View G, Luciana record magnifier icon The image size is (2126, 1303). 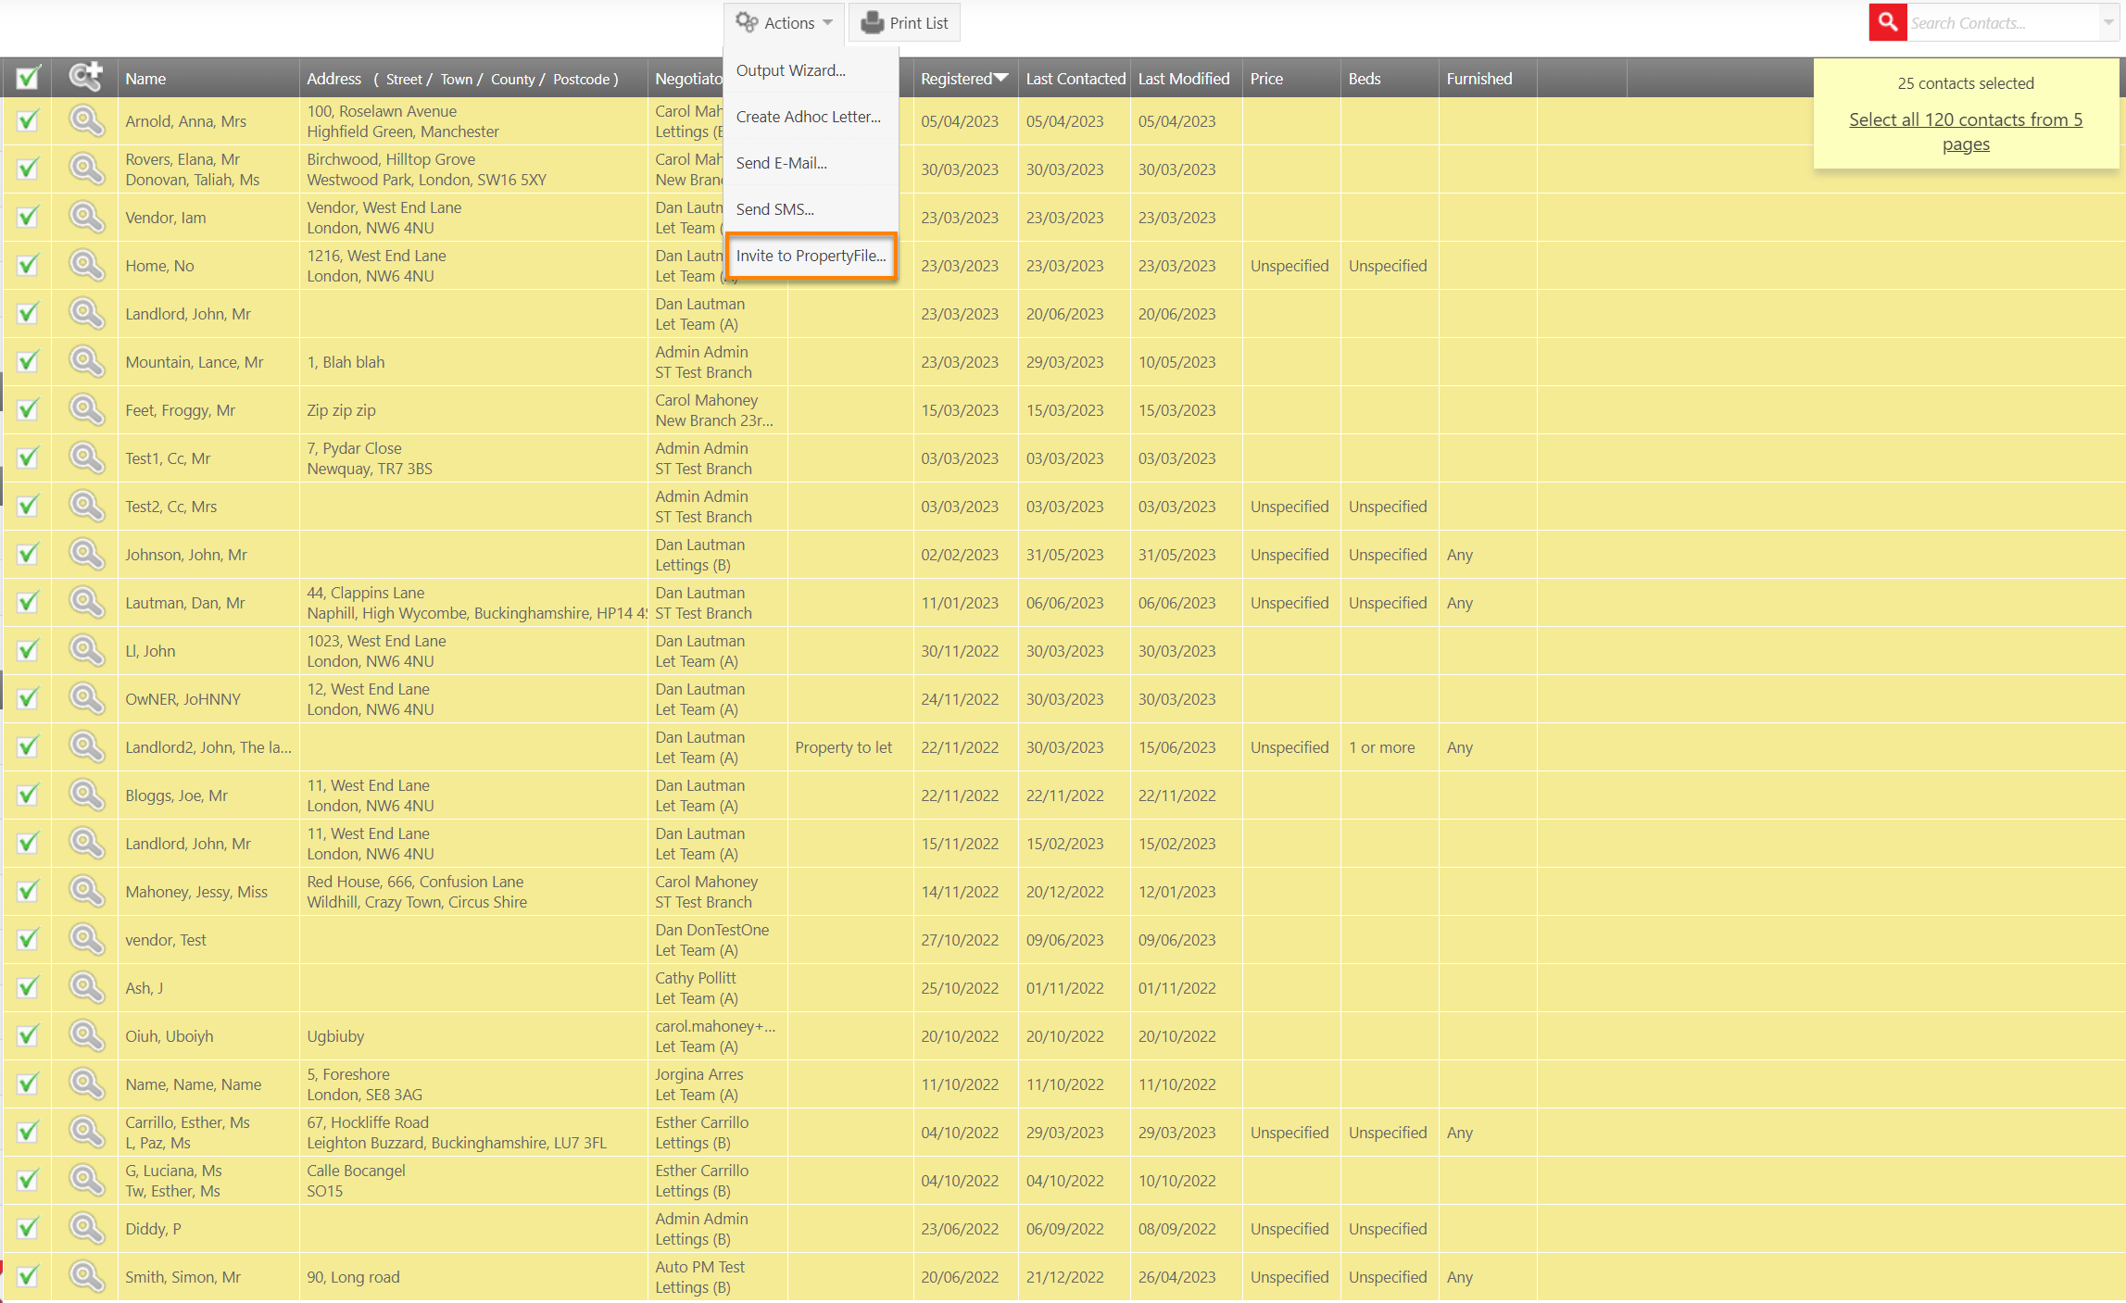point(86,1181)
